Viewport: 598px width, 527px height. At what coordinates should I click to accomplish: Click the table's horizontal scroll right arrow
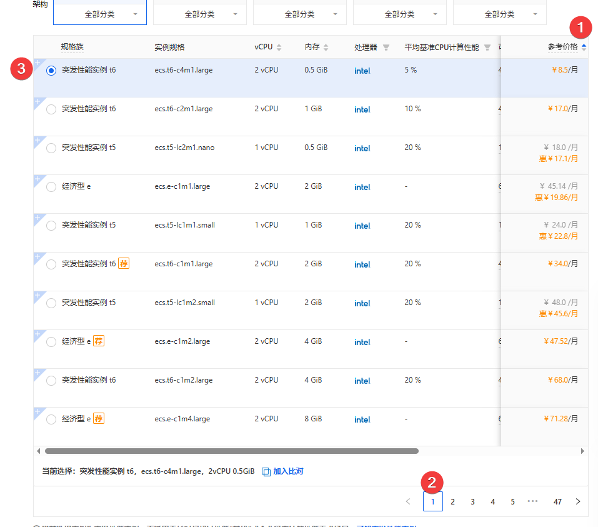click(x=582, y=451)
